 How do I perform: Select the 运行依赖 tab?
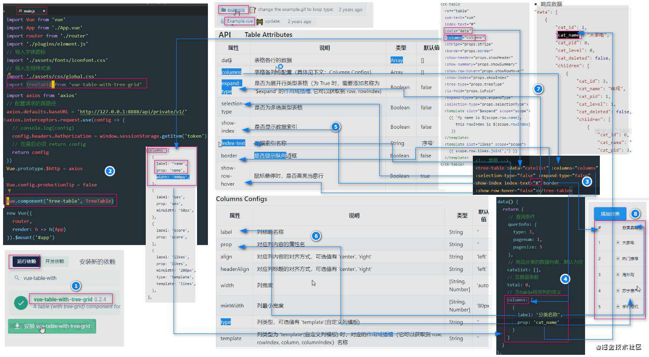[x=27, y=261]
